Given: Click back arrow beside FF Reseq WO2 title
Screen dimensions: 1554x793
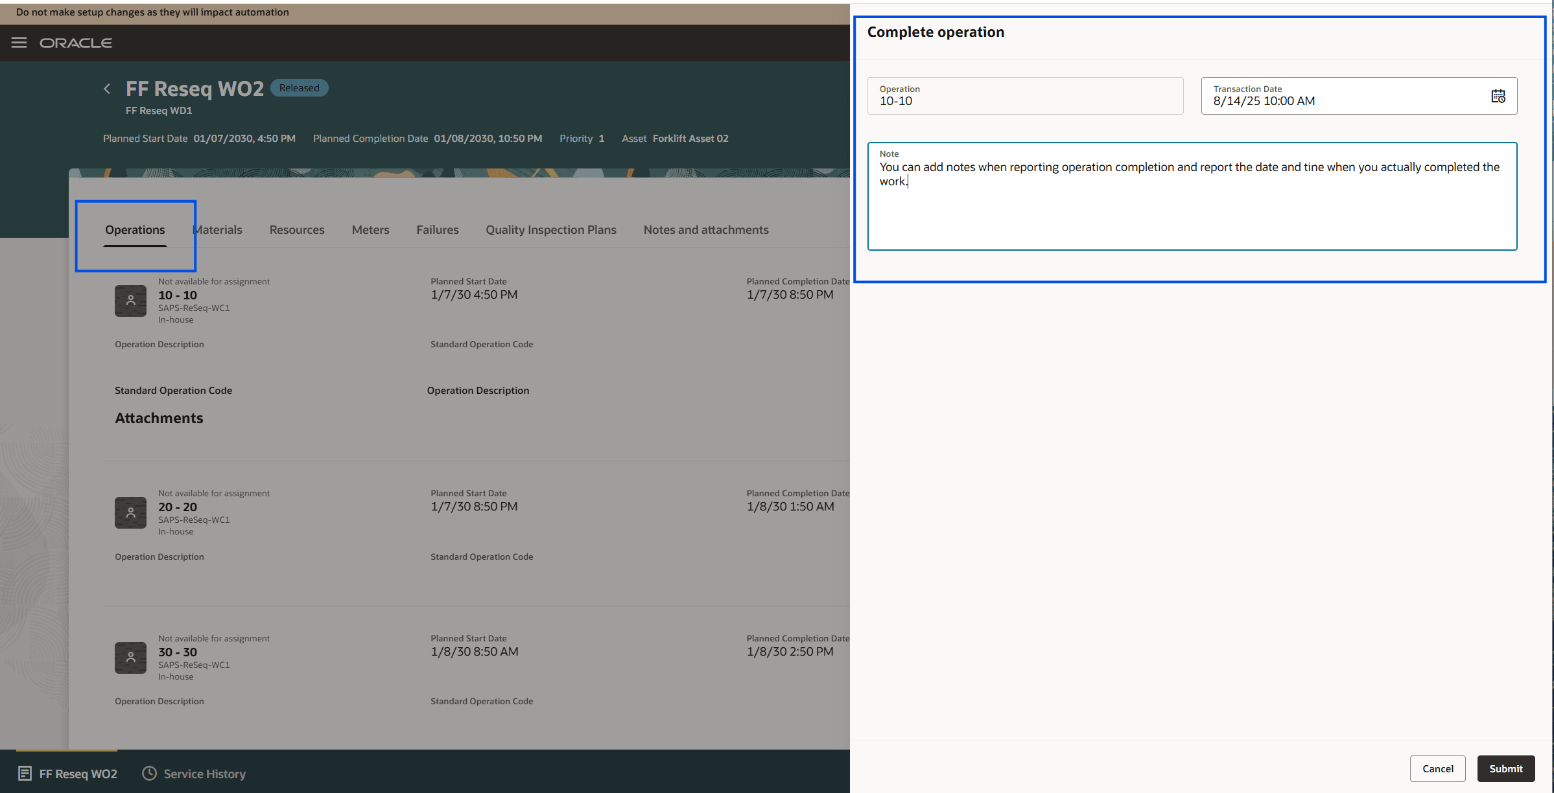Looking at the screenshot, I should [107, 88].
